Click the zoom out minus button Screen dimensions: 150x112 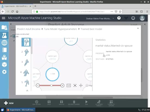point(38,85)
